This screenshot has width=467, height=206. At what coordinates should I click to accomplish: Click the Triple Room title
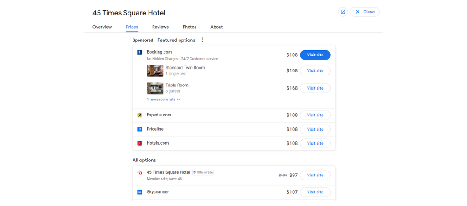[x=177, y=85]
